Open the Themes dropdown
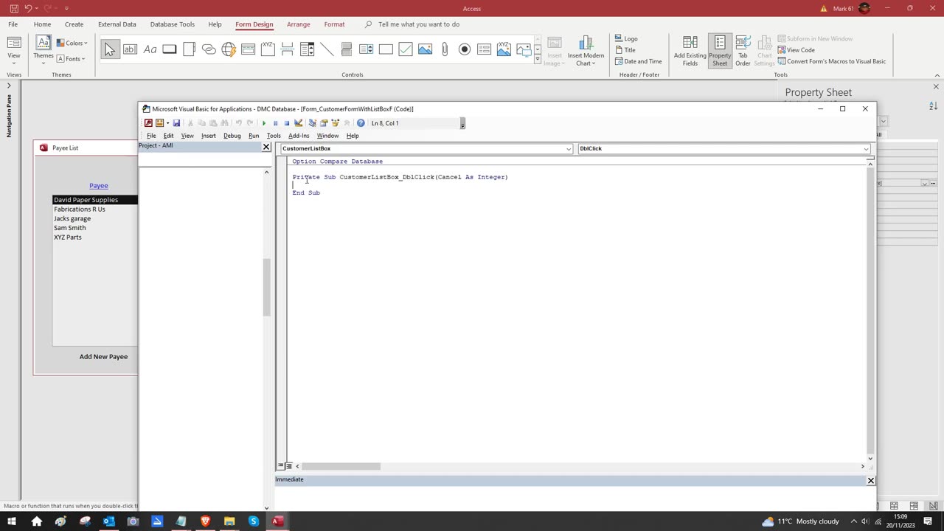Screen dimensions: 944x531 click(x=44, y=50)
